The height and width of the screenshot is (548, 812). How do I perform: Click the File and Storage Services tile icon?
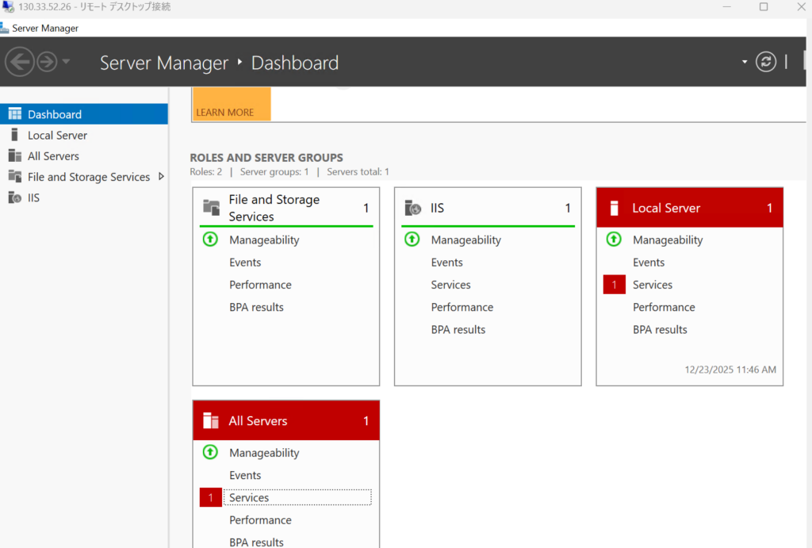[211, 208]
